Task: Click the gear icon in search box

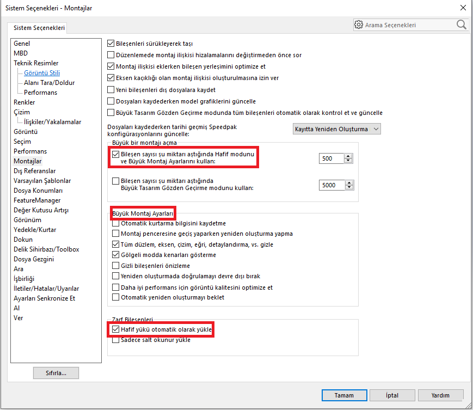Action: pos(358,25)
